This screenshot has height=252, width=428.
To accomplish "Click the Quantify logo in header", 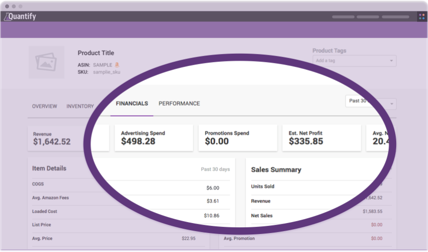I will pos(20,17).
